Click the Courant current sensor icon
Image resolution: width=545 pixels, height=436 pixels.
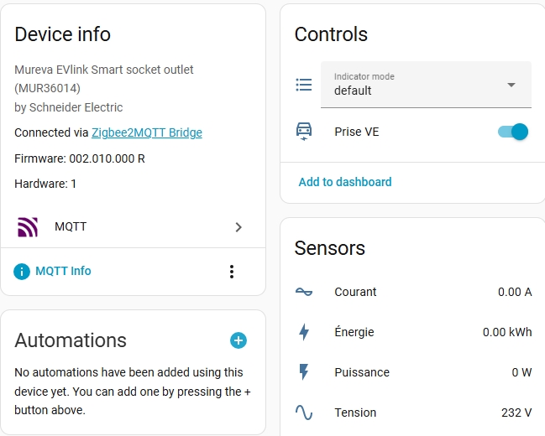tap(304, 292)
